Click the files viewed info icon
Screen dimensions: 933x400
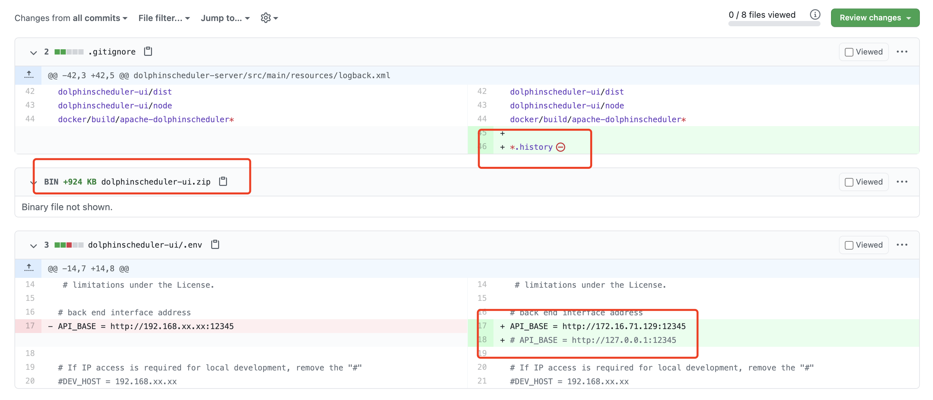(815, 15)
